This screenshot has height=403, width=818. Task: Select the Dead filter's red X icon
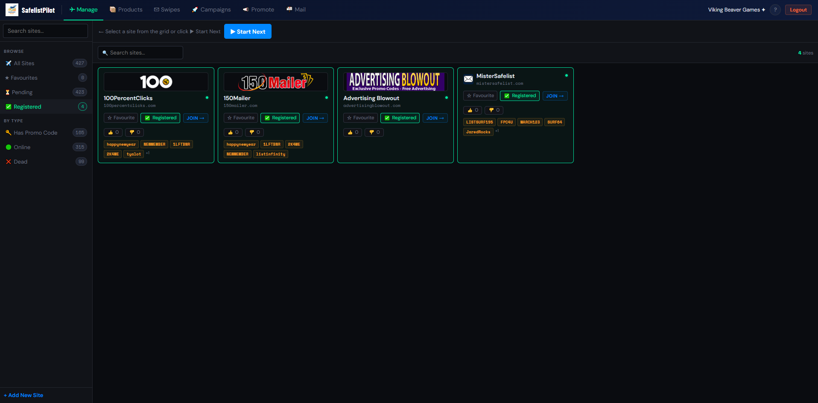[x=8, y=161]
